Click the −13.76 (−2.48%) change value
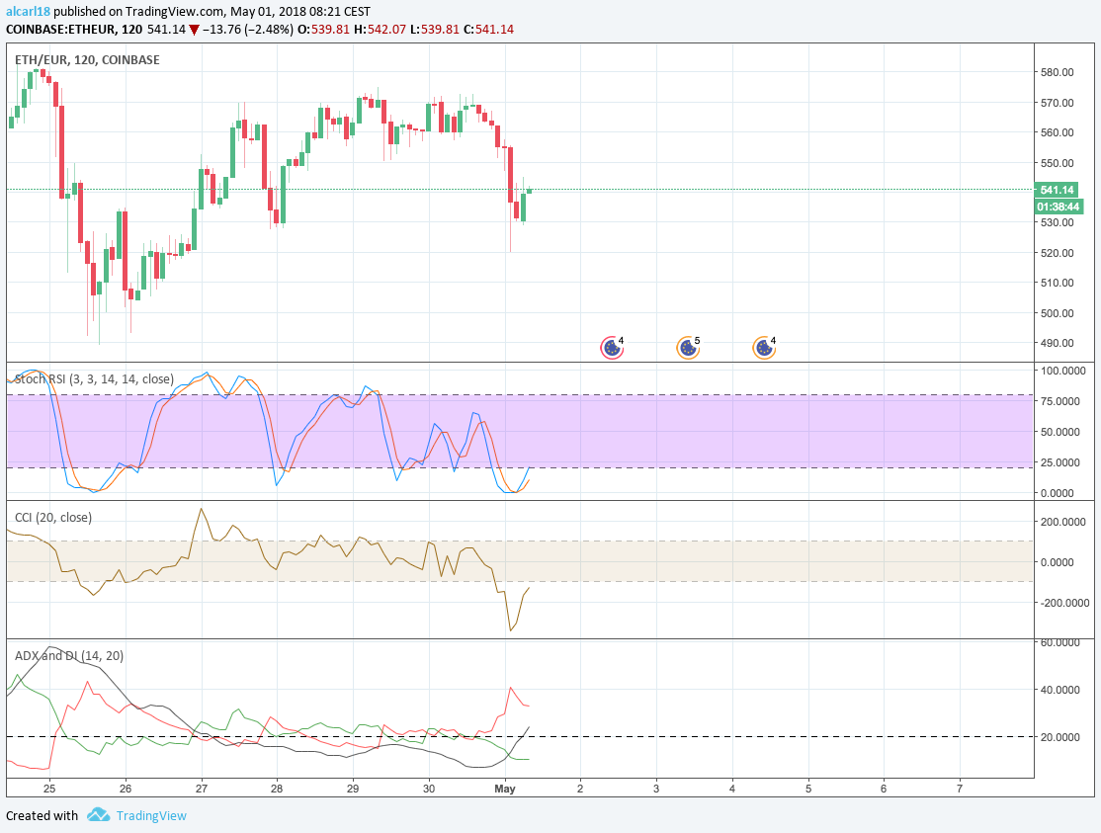Screen dimensions: 1101x833 click(247, 30)
